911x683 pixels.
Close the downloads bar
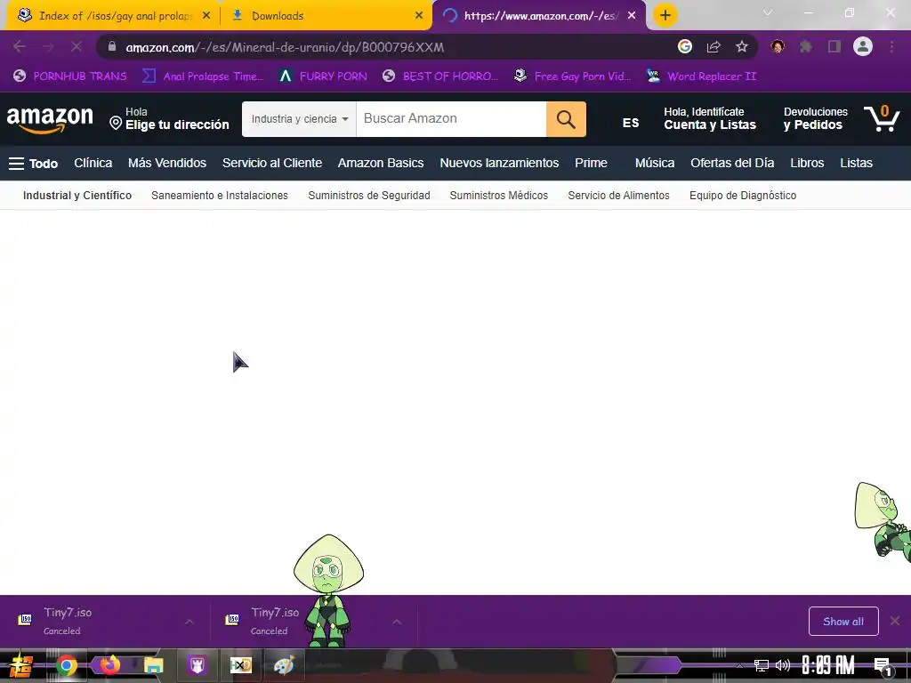(895, 621)
